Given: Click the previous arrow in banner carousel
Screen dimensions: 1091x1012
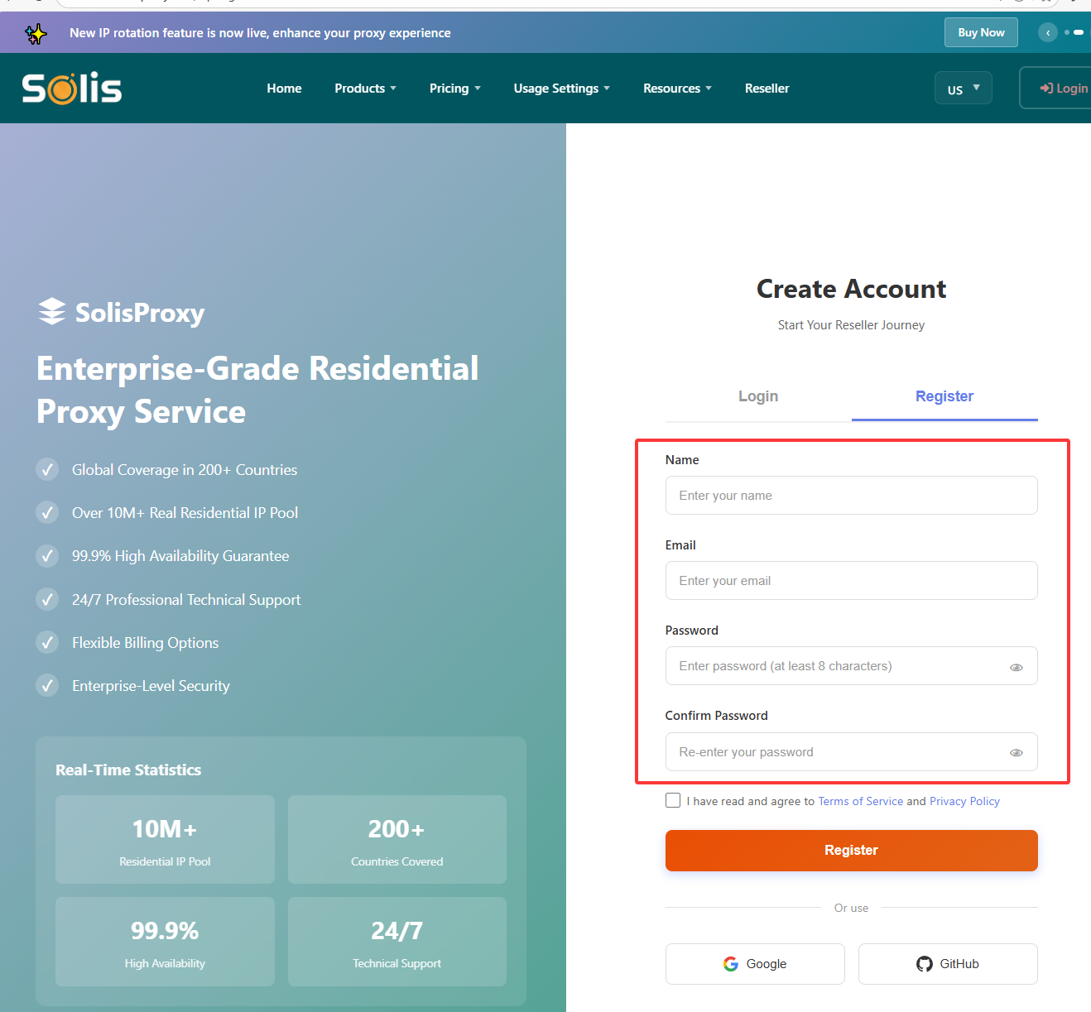Looking at the screenshot, I should pos(1048,32).
